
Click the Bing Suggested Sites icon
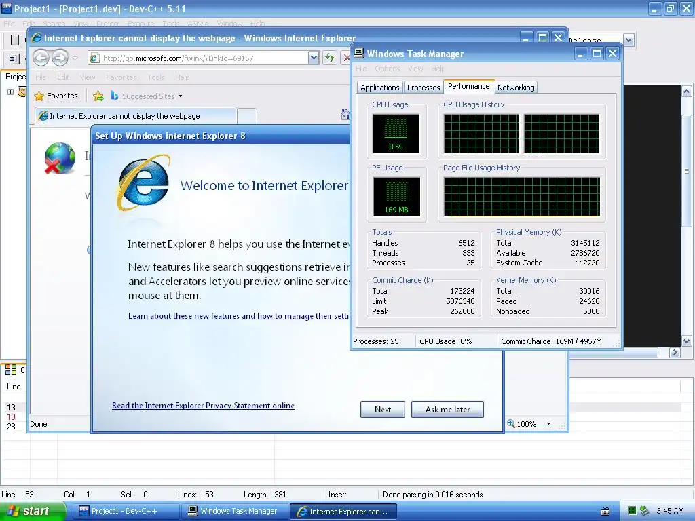[114, 96]
